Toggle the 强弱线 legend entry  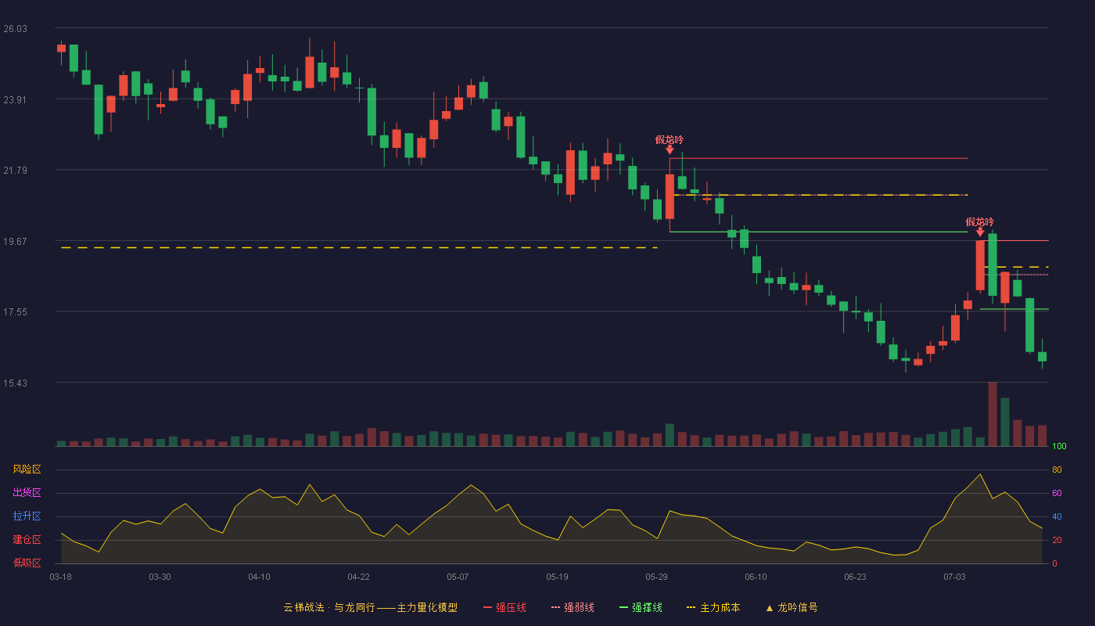pos(573,607)
